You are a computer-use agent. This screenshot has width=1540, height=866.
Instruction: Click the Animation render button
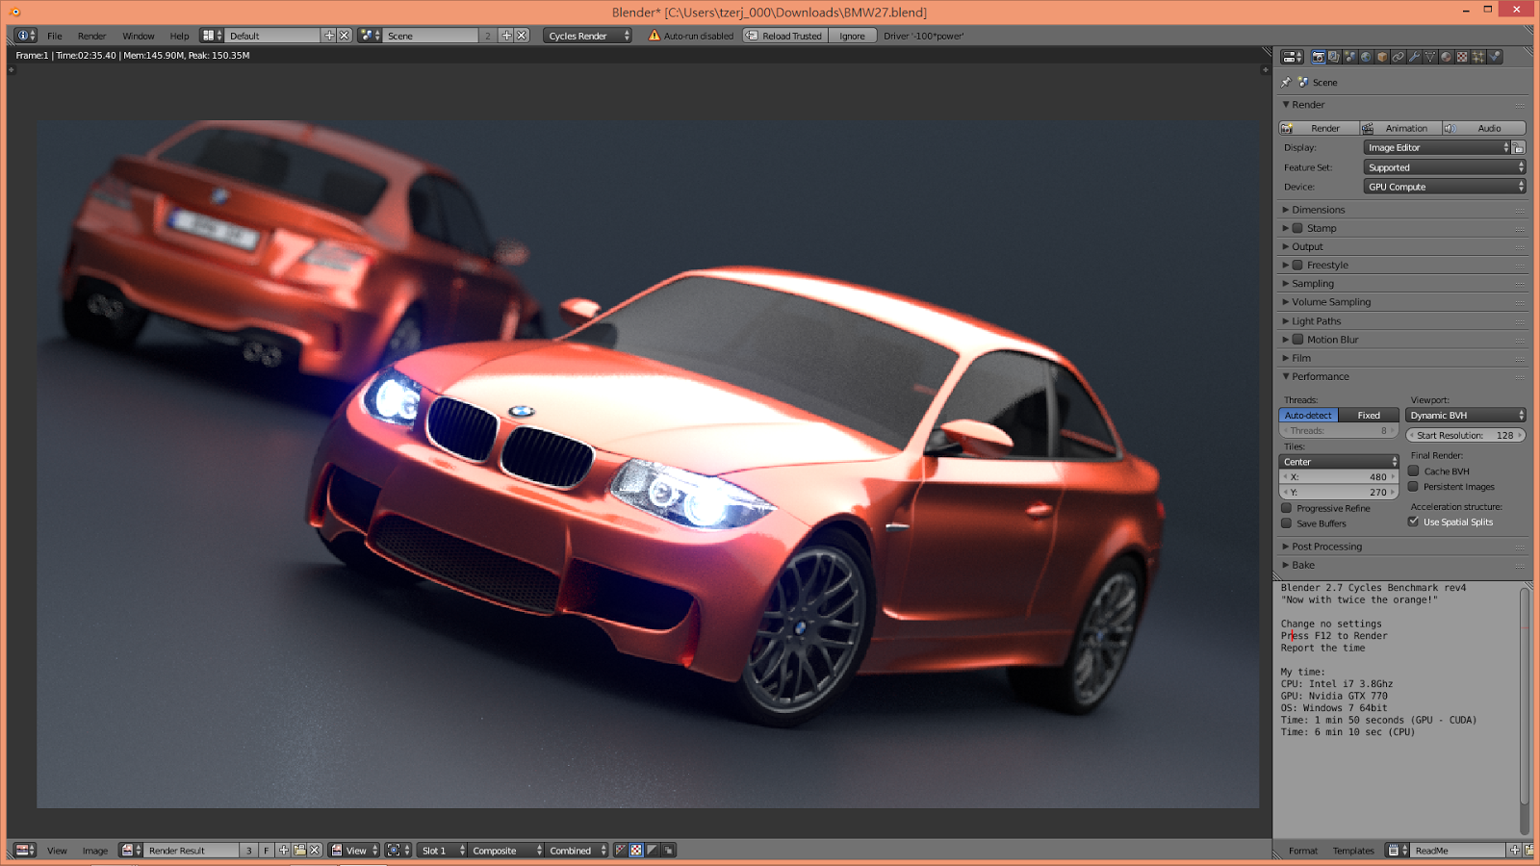pyautogui.click(x=1401, y=128)
